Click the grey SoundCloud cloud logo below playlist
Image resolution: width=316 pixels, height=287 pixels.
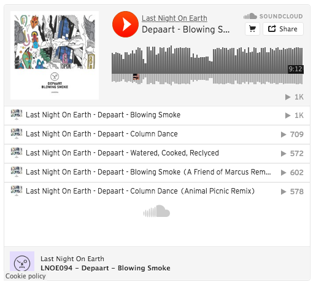click(156, 211)
